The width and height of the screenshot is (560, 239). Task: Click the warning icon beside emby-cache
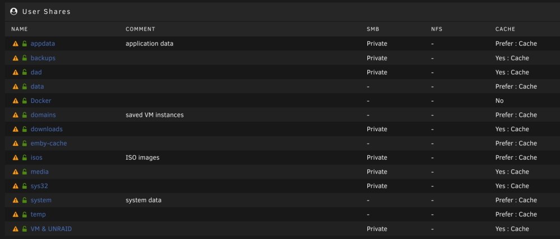(x=15, y=144)
